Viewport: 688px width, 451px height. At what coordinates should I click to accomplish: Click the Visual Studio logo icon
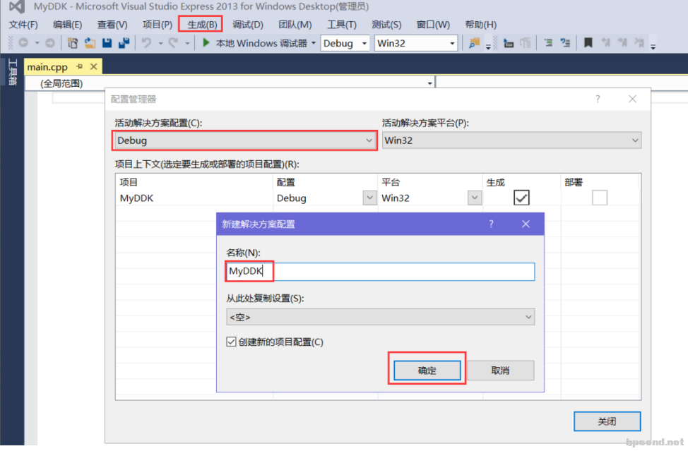tap(17, 6)
